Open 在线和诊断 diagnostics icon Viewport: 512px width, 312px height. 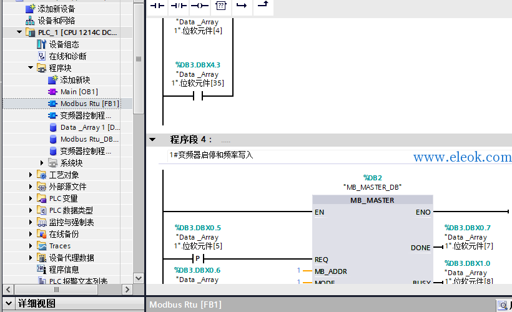42,56
